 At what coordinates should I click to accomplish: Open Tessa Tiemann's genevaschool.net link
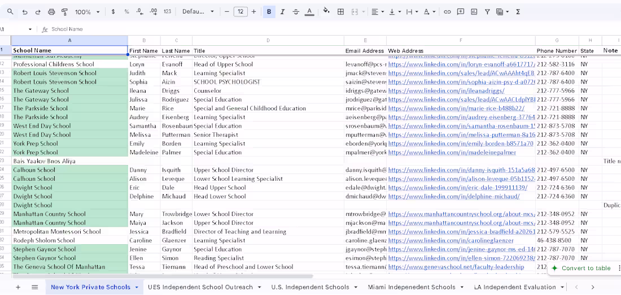click(456, 267)
